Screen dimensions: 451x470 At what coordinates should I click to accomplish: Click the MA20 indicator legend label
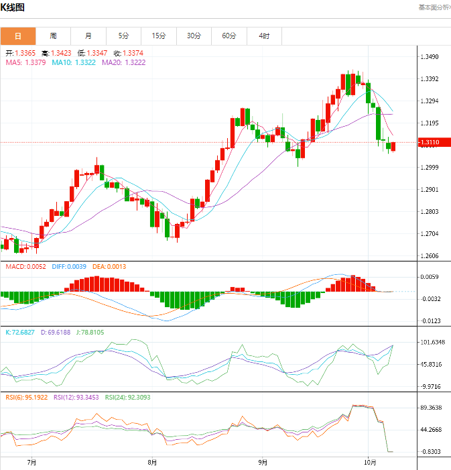coord(123,62)
